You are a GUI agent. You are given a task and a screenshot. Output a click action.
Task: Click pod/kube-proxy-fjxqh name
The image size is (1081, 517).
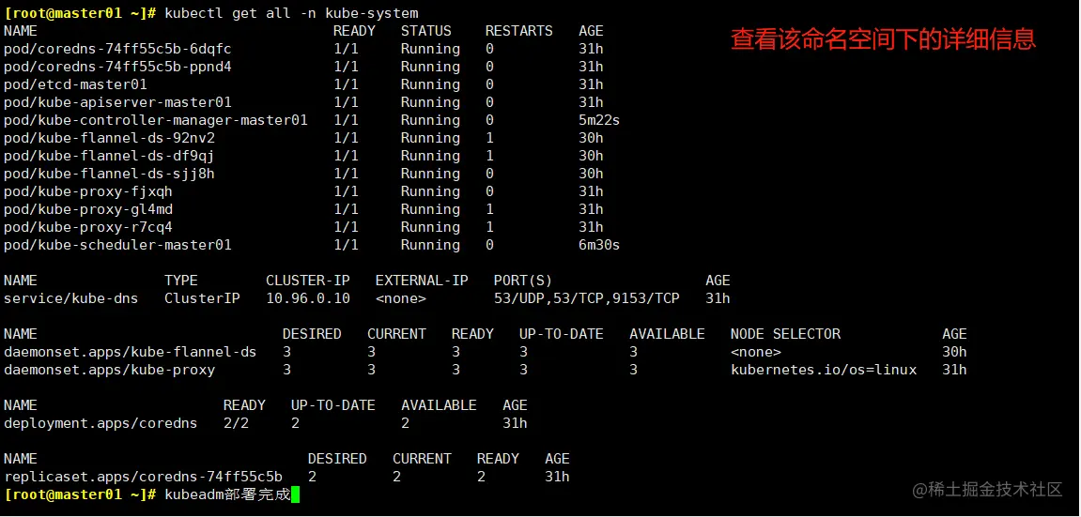pyautogui.click(x=87, y=191)
